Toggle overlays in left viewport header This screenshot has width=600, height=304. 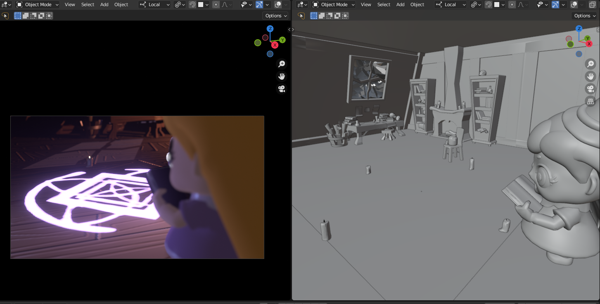click(x=278, y=5)
